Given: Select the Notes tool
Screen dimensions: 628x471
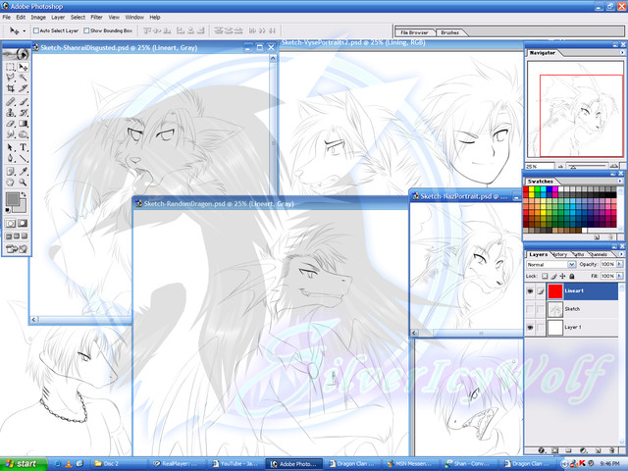Looking at the screenshot, I should [x=11, y=172].
